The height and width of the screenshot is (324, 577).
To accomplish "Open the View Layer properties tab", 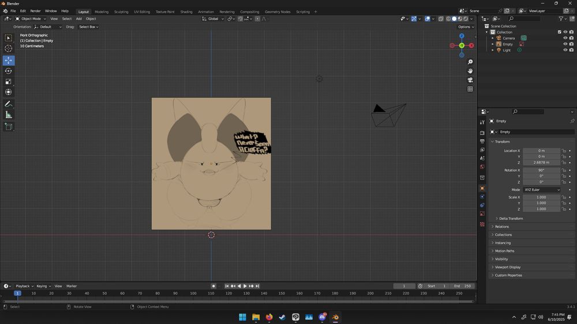I will 482,150.
